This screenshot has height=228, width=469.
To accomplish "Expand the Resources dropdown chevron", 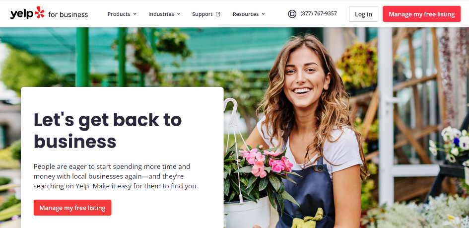I will click(263, 14).
